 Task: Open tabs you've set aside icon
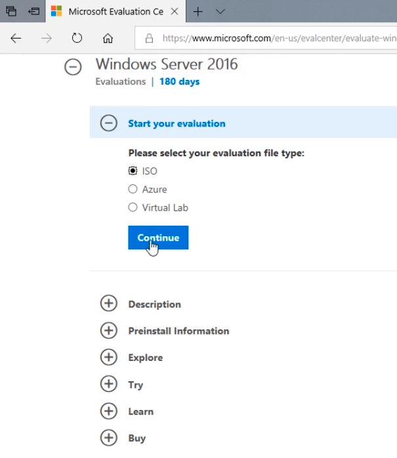(11, 11)
